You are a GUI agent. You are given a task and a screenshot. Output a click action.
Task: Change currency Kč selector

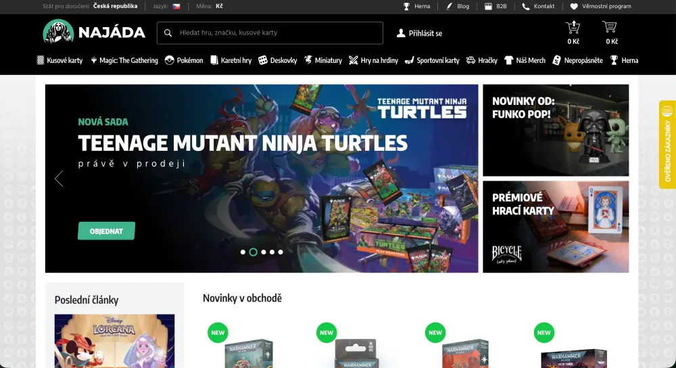pyautogui.click(x=219, y=6)
